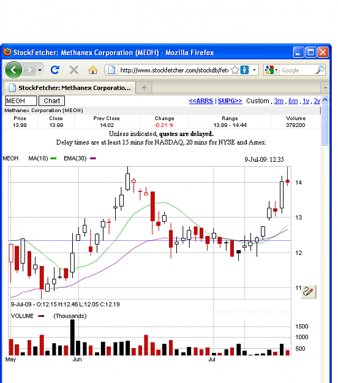Click the forward navigation arrow

click(29, 70)
